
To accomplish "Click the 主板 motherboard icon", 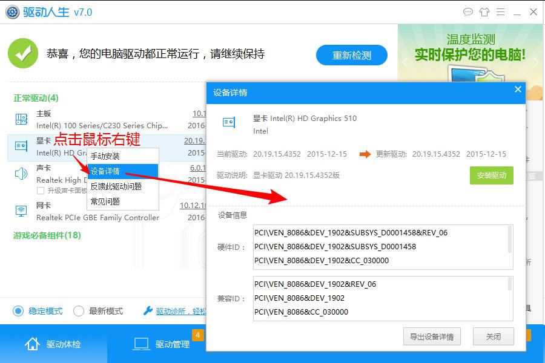I will pyautogui.click(x=21, y=119).
